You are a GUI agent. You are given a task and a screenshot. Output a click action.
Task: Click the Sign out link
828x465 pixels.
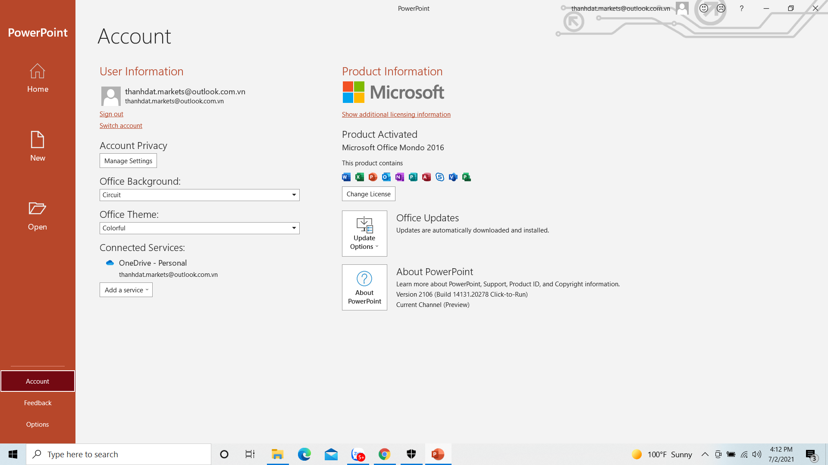pyautogui.click(x=111, y=114)
